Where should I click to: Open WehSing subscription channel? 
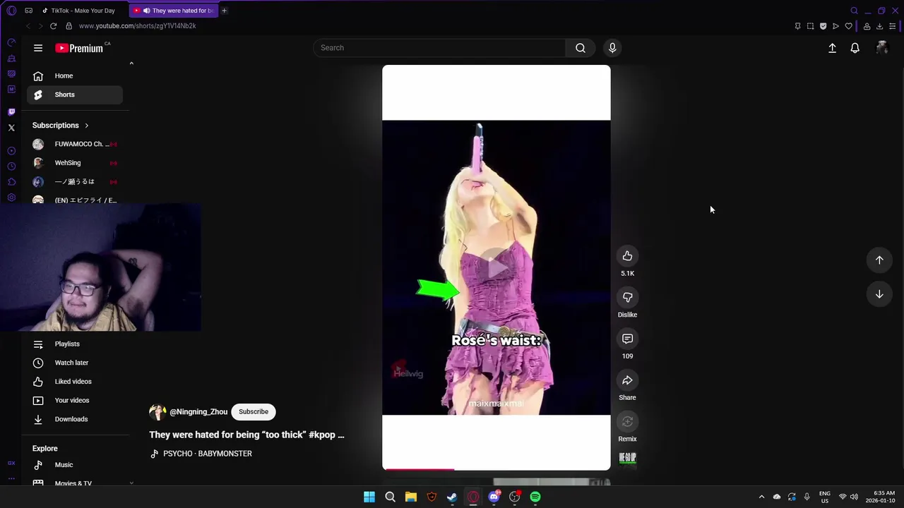pos(75,163)
